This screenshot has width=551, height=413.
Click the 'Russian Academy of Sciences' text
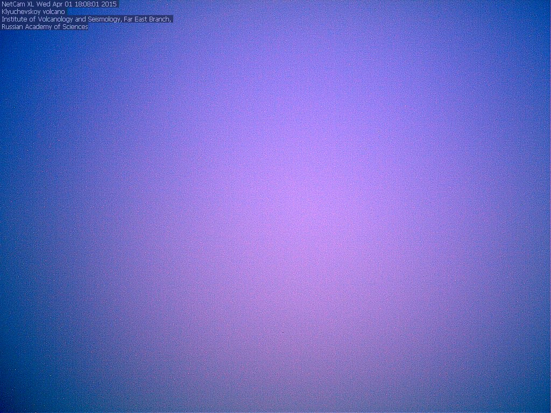click(45, 27)
